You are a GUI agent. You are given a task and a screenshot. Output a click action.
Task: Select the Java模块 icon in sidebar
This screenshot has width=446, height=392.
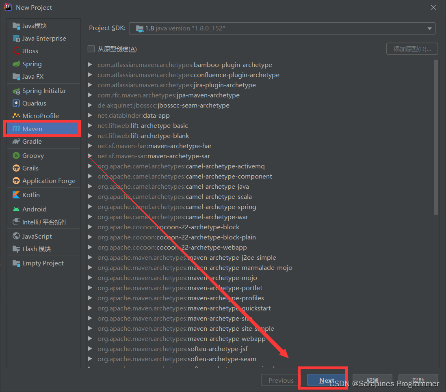pos(16,26)
